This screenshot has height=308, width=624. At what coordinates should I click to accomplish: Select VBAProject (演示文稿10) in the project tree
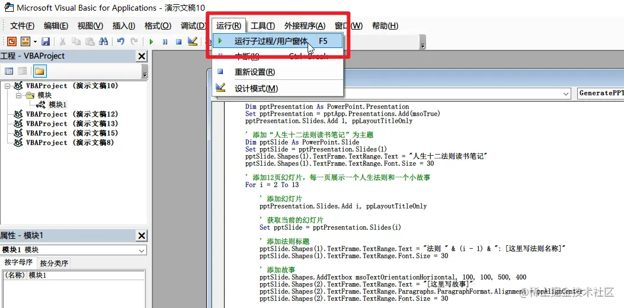point(72,85)
